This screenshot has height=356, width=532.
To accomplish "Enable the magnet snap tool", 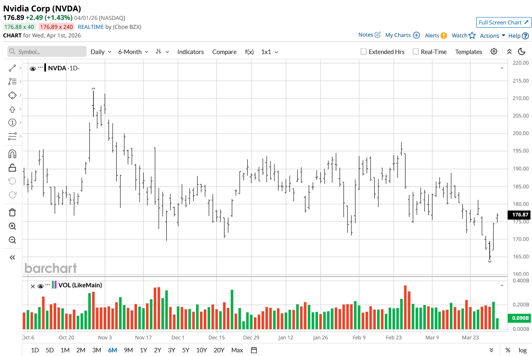I will point(12,154).
